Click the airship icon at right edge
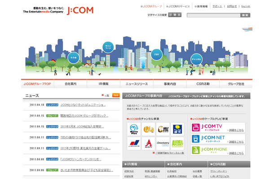The width and height of the screenshot is (274, 179). point(247,29)
